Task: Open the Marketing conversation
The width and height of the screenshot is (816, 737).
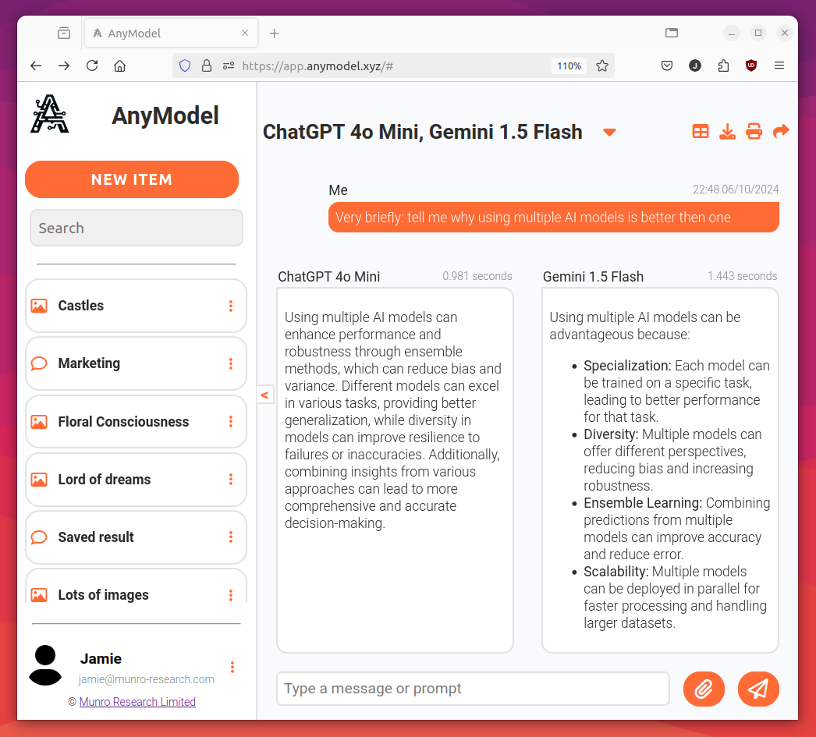Action: tap(136, 363)
